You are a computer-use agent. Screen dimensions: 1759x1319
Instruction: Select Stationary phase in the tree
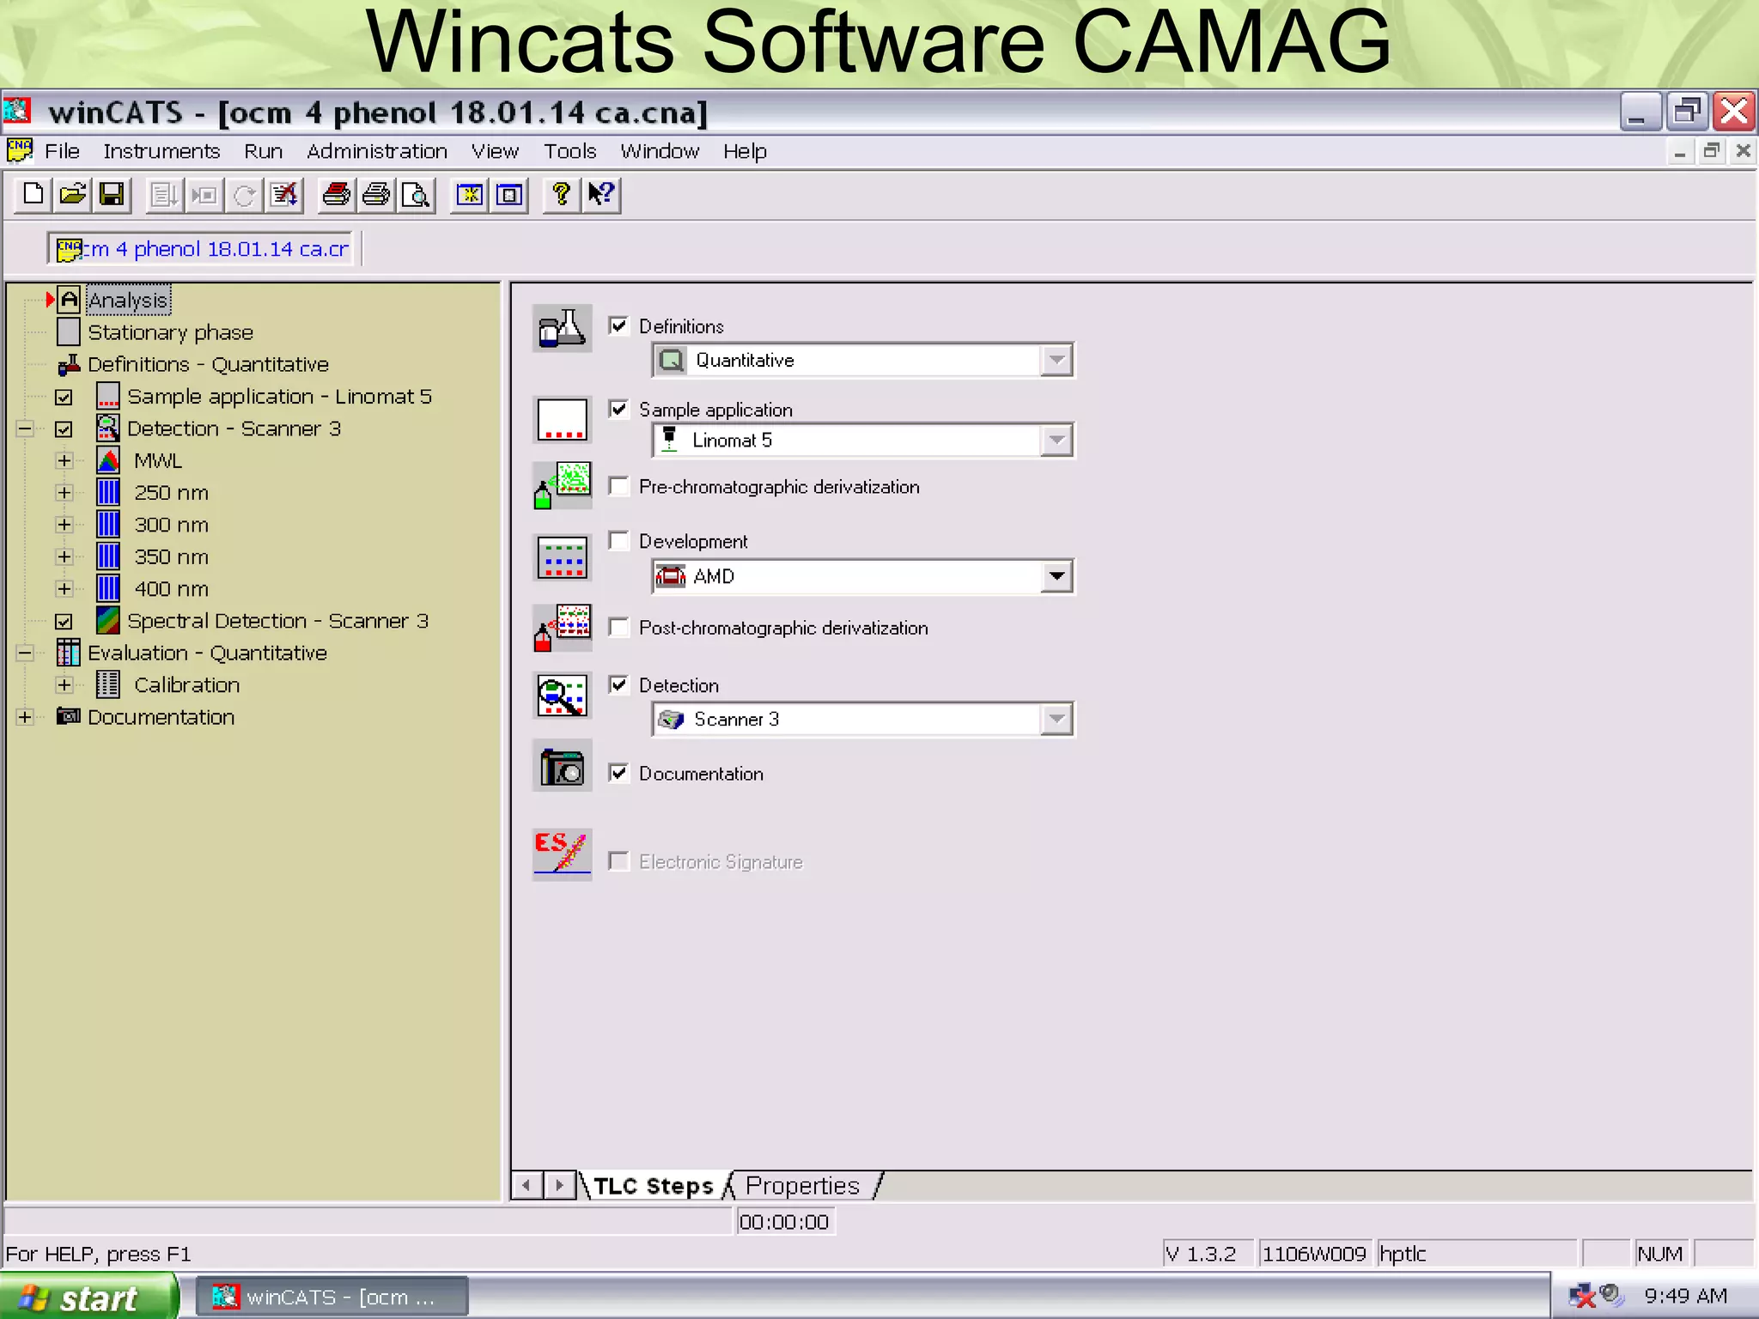(170, 332)
